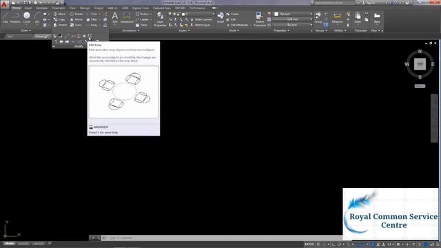This screenshot has width=441, height=248.
Task: Toggle polar tracking in status bar
Action: click(339, 245)
